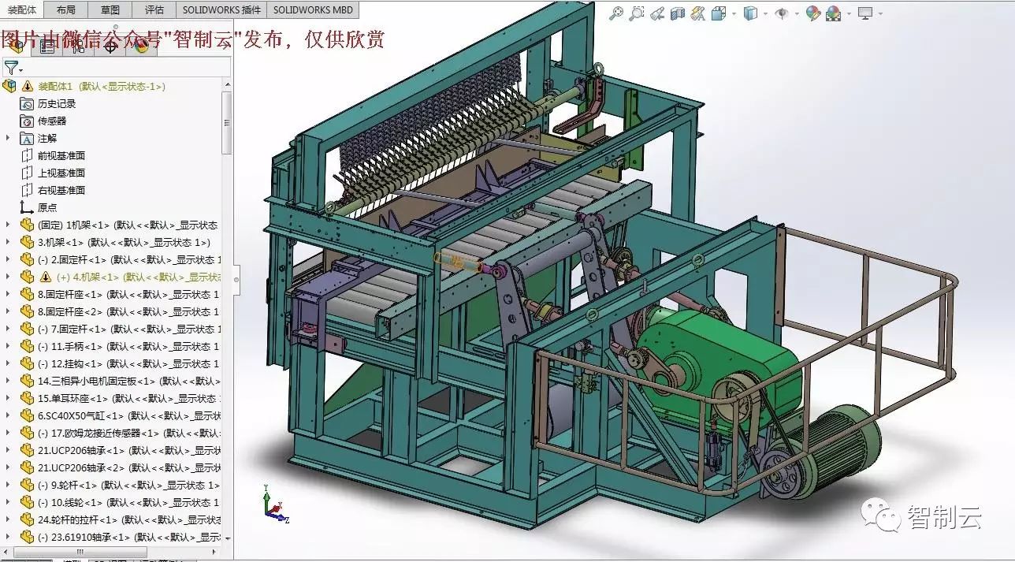Expand the 24.轮杆的拉杆<1> node
Viewport: 1015px width, 562px height.
(8, 519)
